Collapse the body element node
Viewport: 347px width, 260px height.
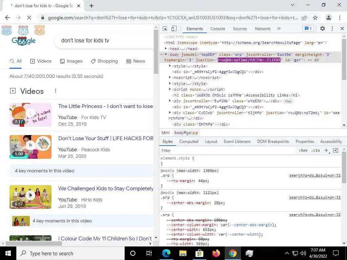166,55
